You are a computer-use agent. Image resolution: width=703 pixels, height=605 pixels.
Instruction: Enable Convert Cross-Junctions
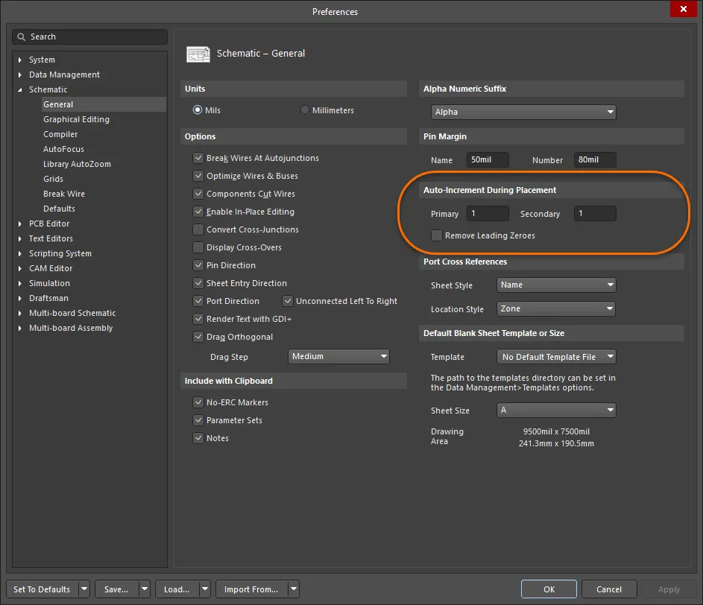[198, 229]
